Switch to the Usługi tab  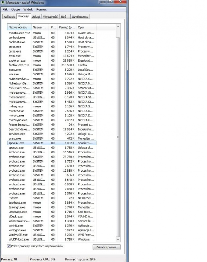coord(36,17)
